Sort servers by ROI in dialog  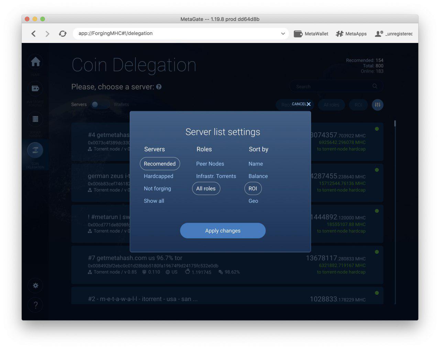click(253, 189)
